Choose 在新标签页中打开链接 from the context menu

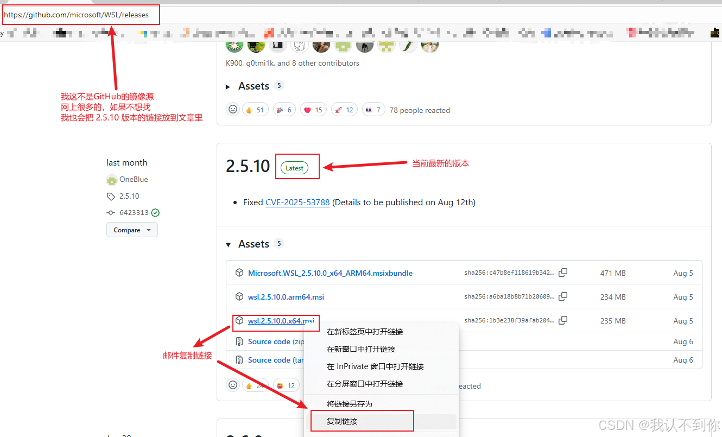pos(381,332)
